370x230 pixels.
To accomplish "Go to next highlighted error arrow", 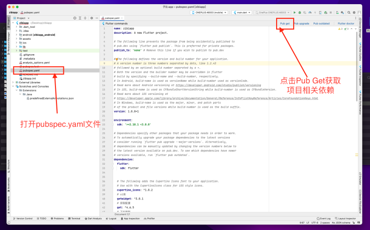I will [x=356, y=29].
